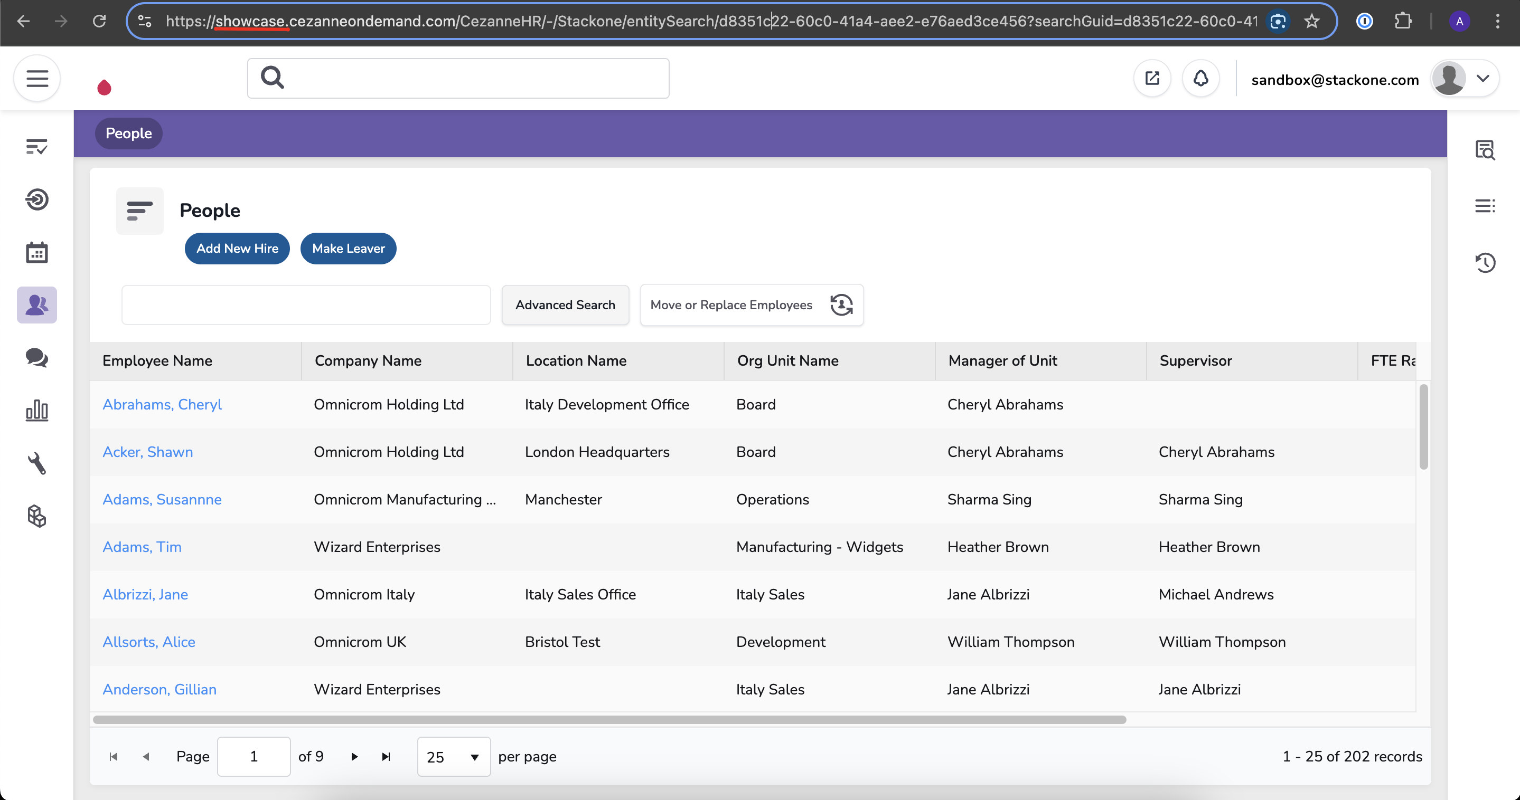Open the wrench administration icon
Viewport: 1520px width, 800px height.
point(36,463)
